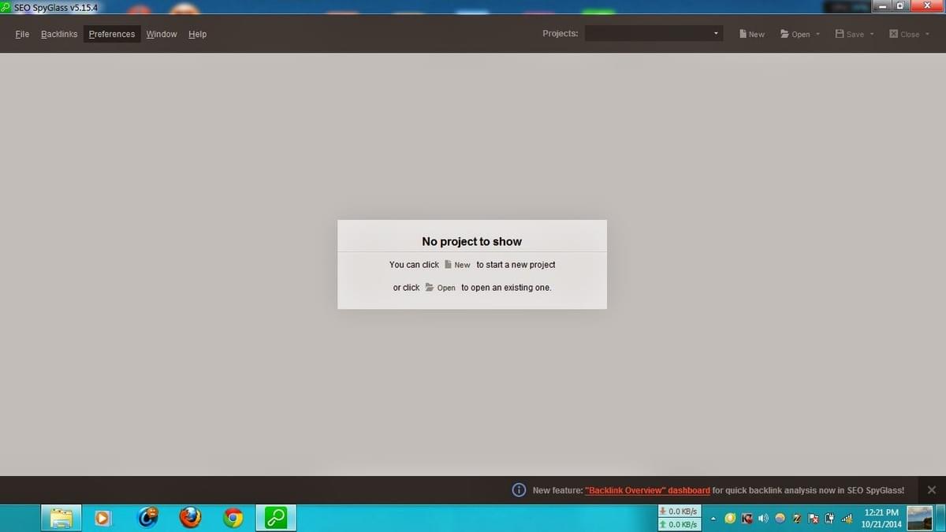Open Windows Explorer folder in the taskbar
This screenshot has width=946, height=532.
[61, 517]
